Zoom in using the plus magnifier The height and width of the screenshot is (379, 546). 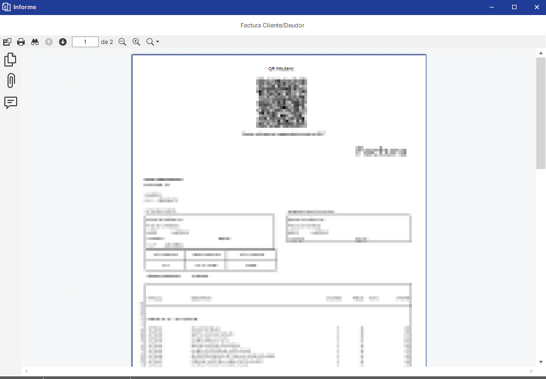tap(136, 42)
